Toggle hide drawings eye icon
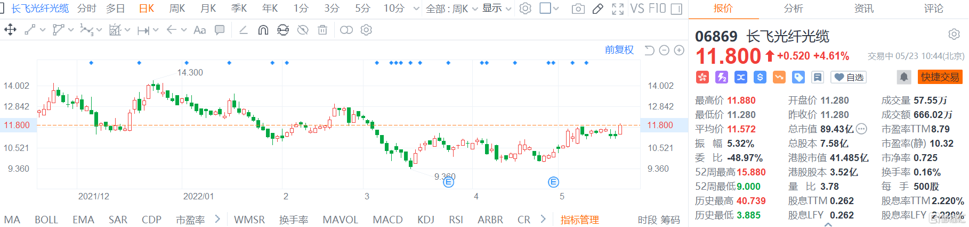 pos(303,30)
